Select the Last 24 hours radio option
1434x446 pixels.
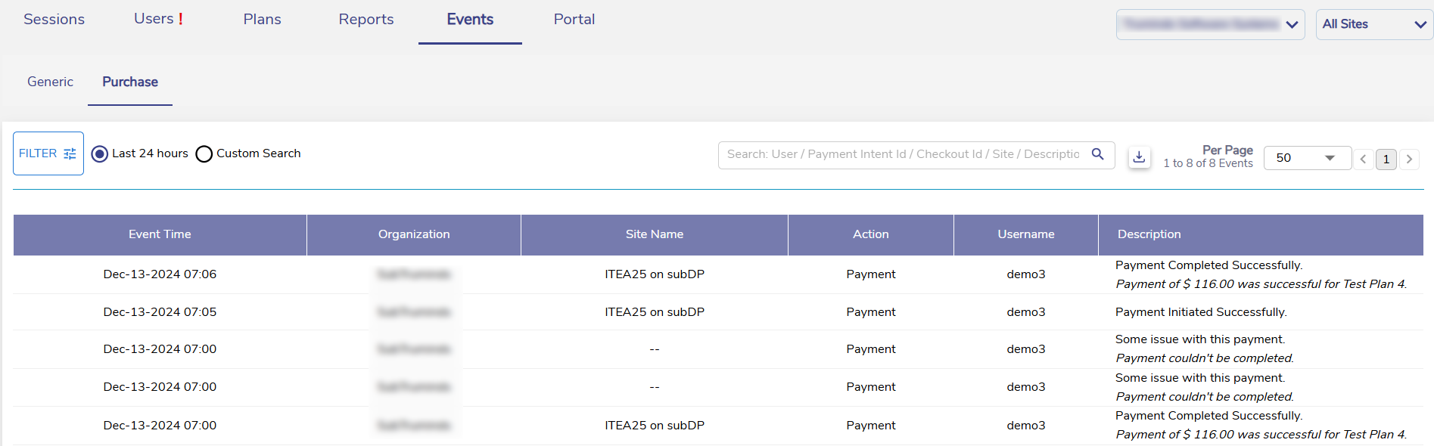pyautogui.click(x=100, y=154)
